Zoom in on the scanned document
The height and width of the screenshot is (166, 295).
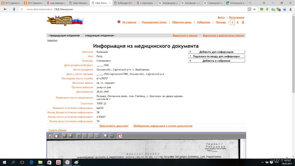(64, 135)
